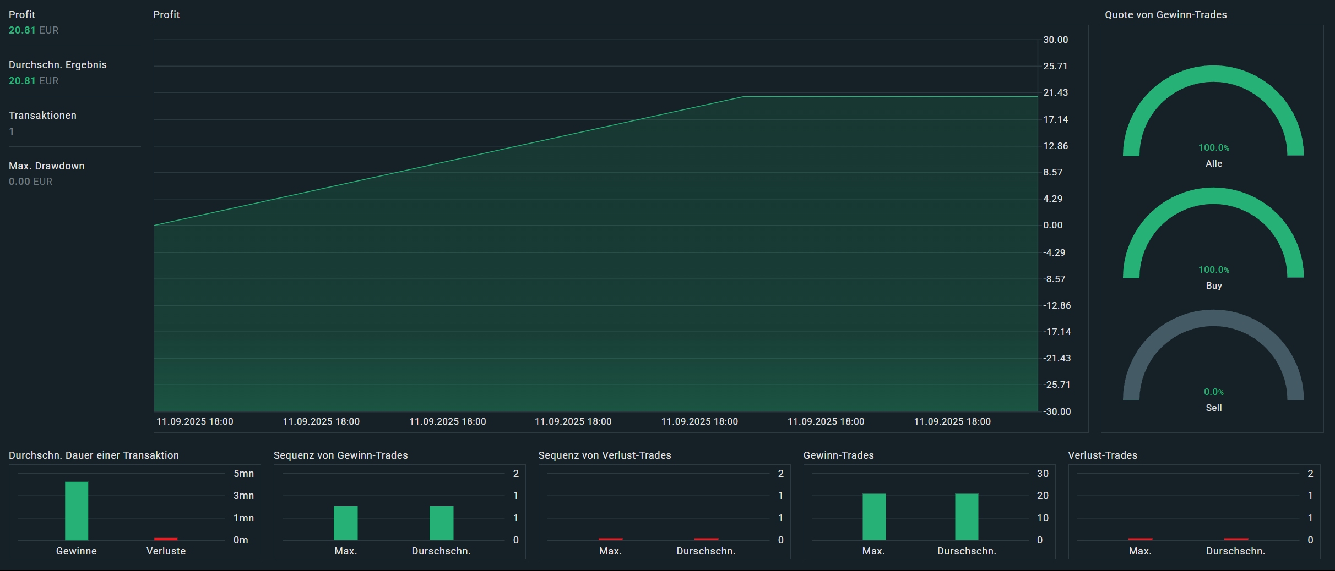
Task: Select Durschschn. bar in Gewinn-Trades chart
Action: tap(967, 517)
